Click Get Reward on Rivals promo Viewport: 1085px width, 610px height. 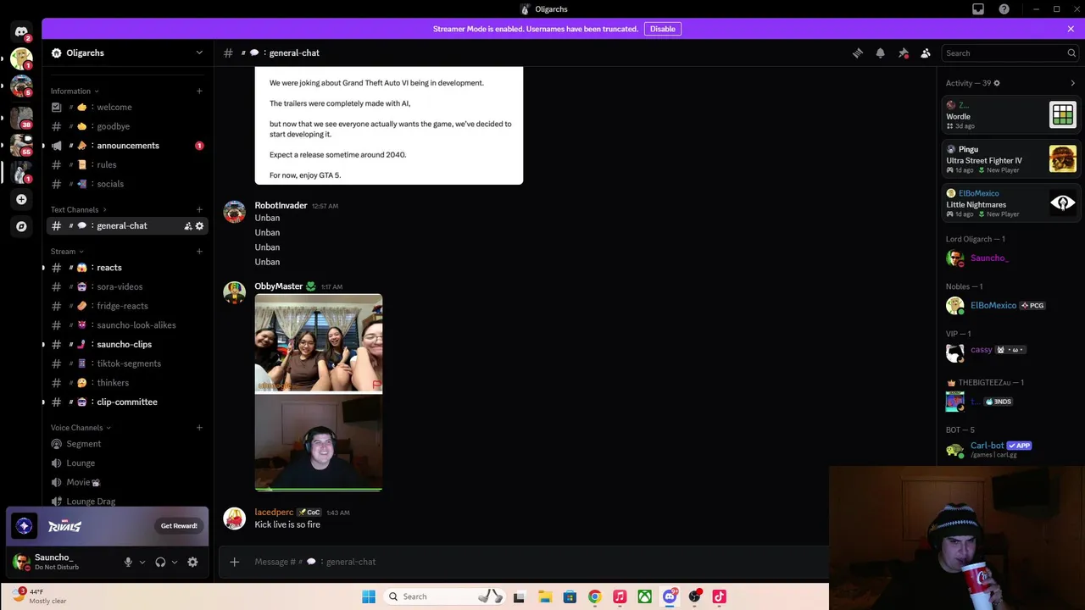click(179, 526)
